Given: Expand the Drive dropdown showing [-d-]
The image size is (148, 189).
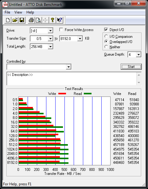Looking at the screenshot, I should (41, 31).
